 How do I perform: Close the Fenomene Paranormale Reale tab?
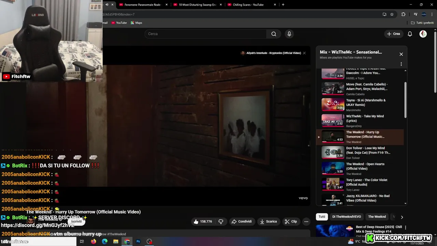click(x=167, y=5)
